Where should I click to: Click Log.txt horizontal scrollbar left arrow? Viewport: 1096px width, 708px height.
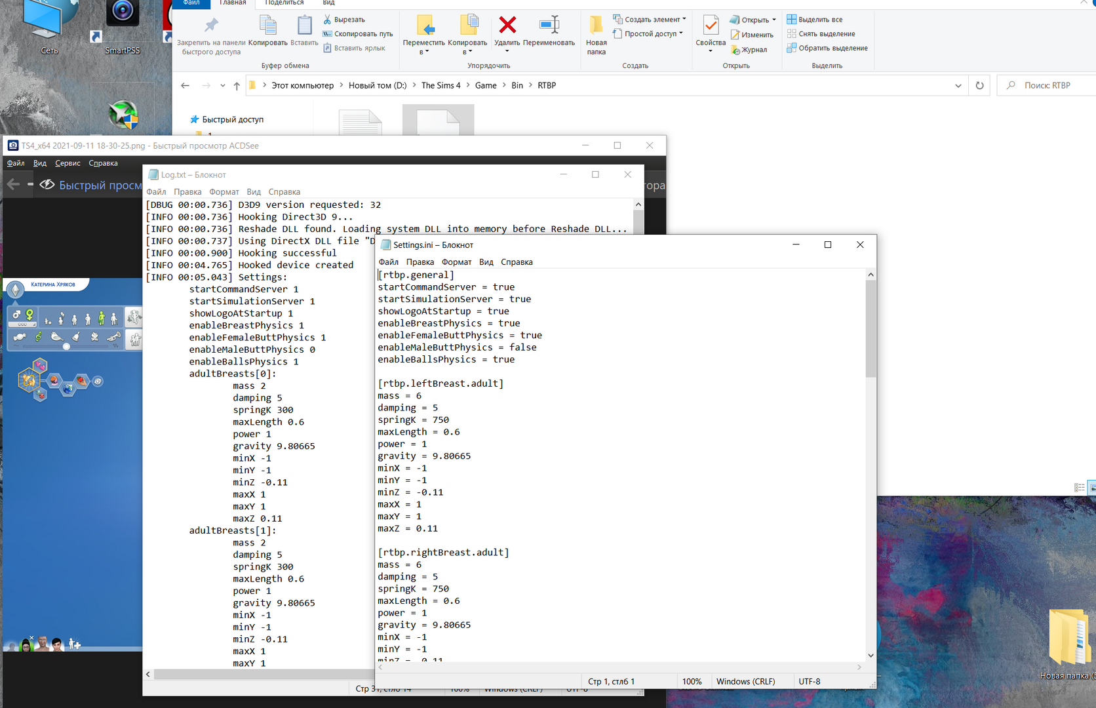pyautogui.click(x=148, y=674)
